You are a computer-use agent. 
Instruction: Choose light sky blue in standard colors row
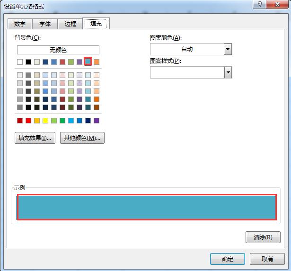tap(71, 121)
